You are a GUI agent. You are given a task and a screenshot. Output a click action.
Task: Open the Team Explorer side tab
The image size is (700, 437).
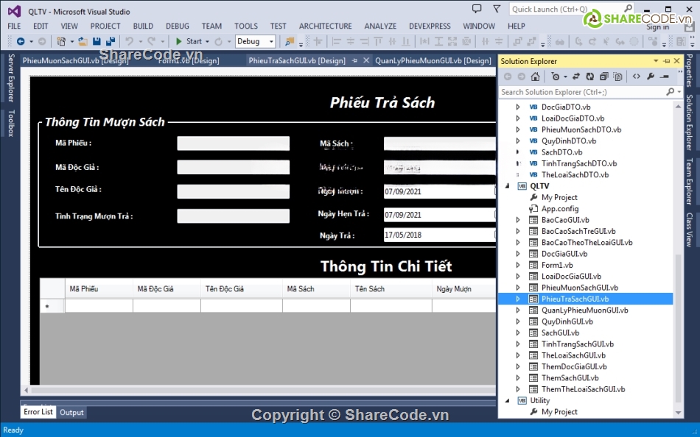[x=689, y=182]
